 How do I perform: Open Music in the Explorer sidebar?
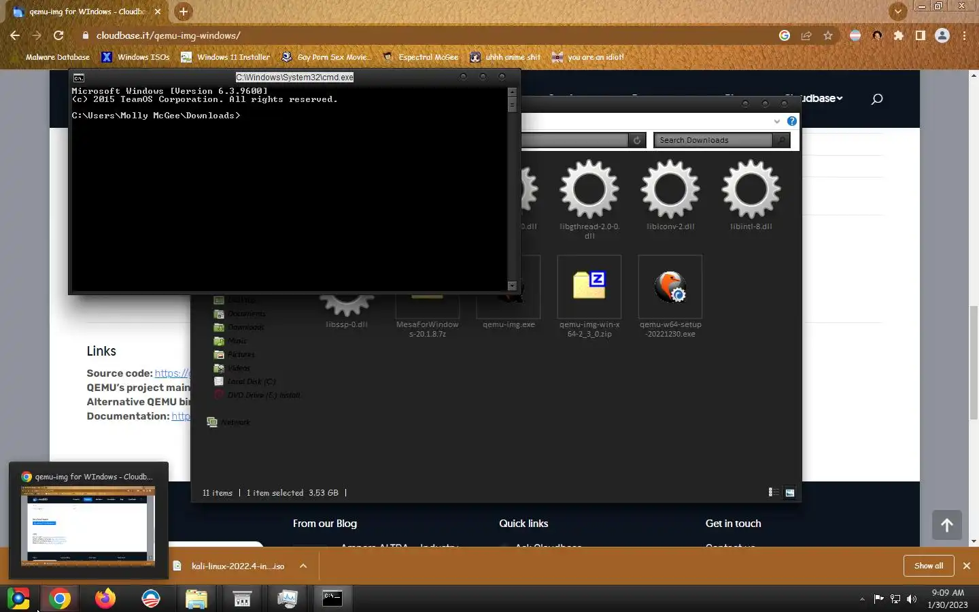230,341
